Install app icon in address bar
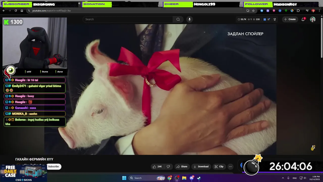 pos(248,11)
